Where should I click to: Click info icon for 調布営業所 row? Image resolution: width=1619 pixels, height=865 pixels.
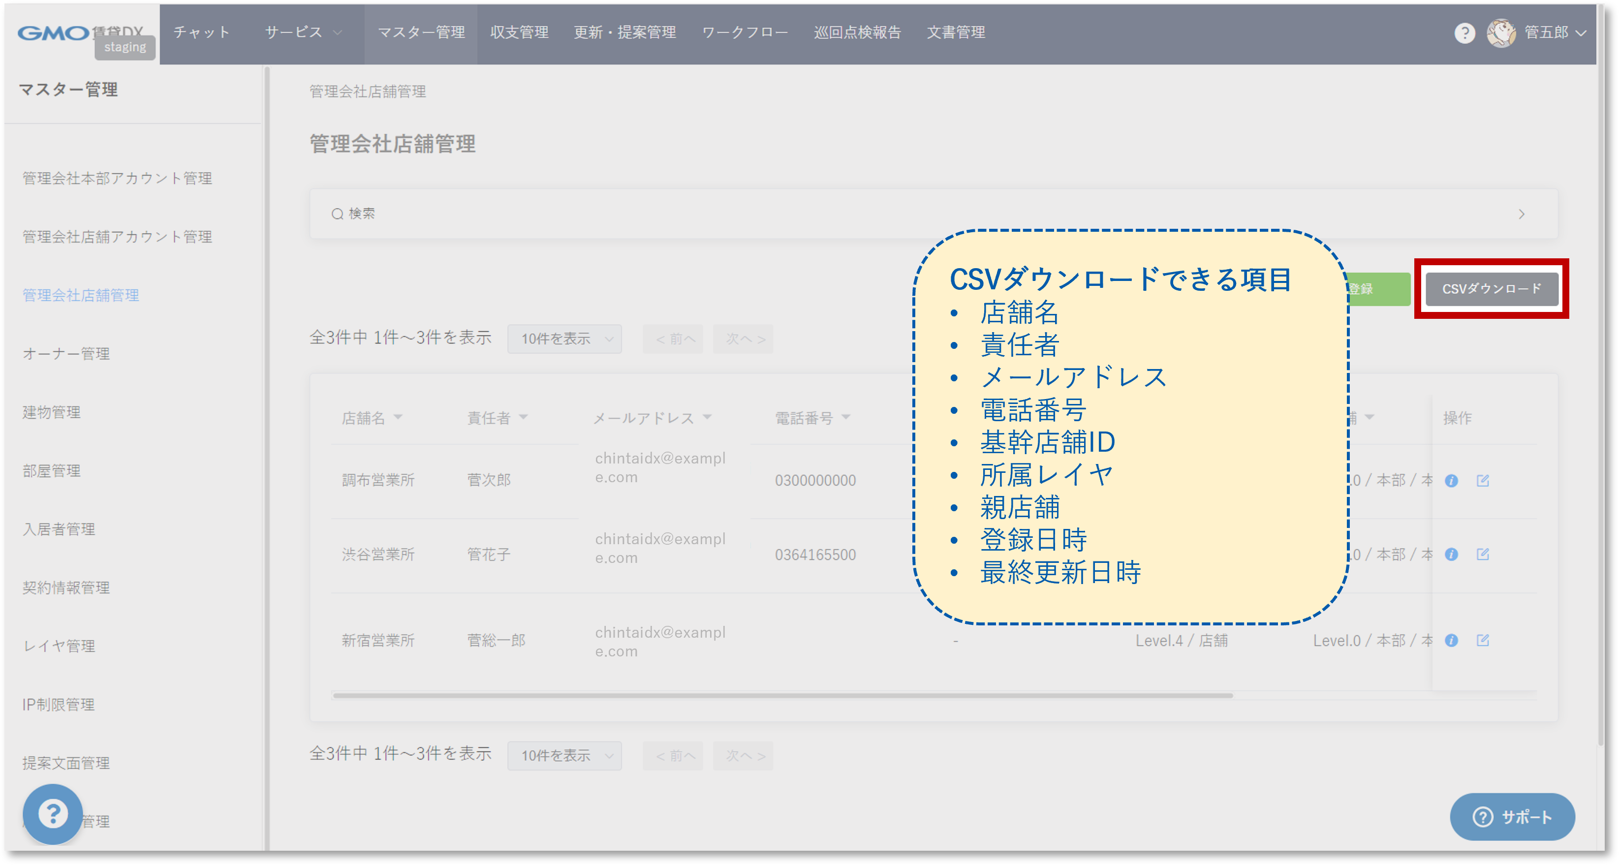tap(1451, 481)
